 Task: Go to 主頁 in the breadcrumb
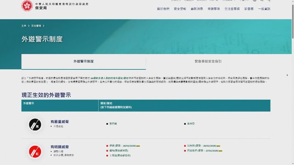[24, 26]
